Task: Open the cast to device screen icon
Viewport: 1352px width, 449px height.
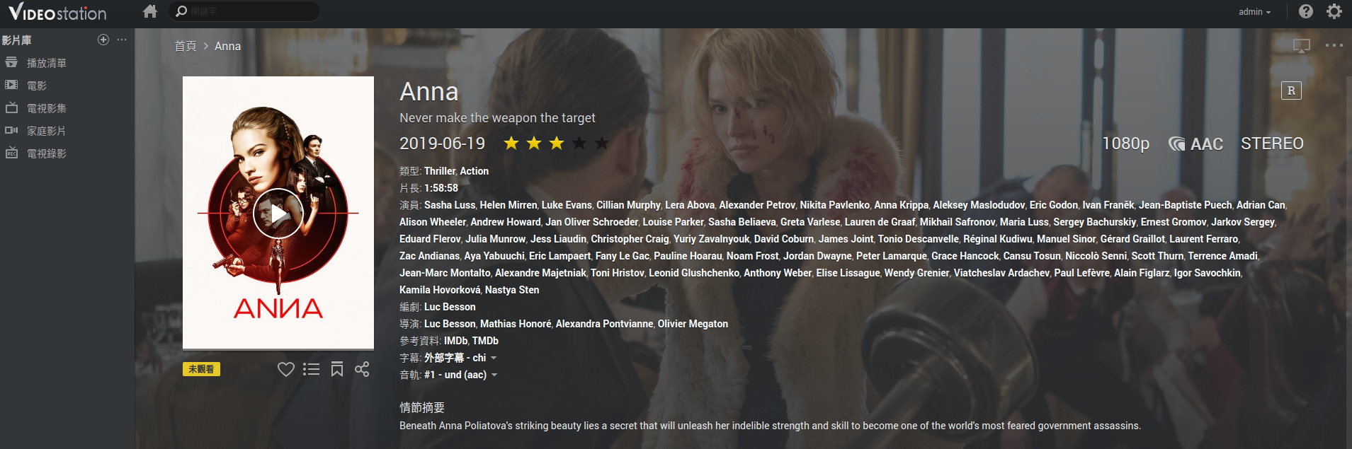Action: (1302, 46)
